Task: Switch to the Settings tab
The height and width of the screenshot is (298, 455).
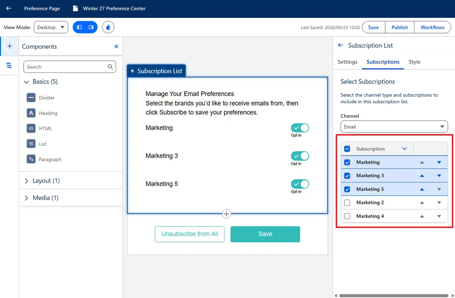Action: 347,62
